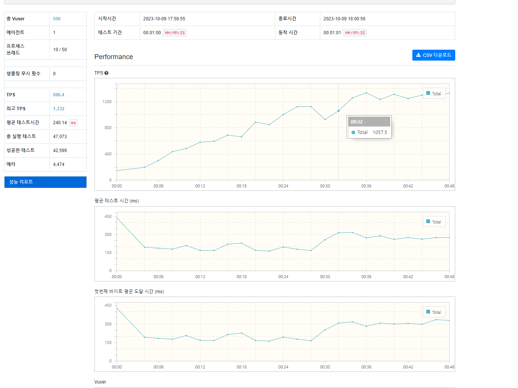
Task: Select the 총 실행 테스트 value 47,073
Action: point(60,137)
